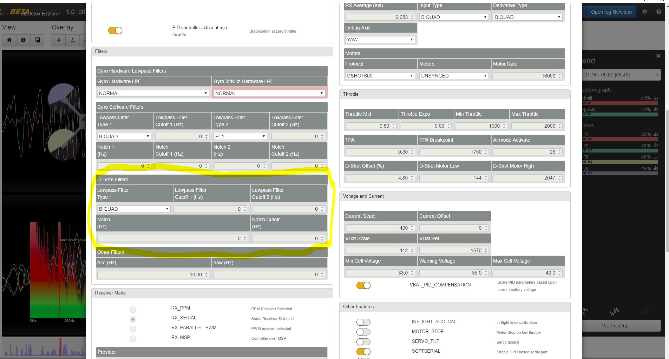Image resolution: width=669 pixels, height=359 pixels.
Task: Open the Gyro Hardware LPF NORMAL dropdown
Action: coord(153,93)
